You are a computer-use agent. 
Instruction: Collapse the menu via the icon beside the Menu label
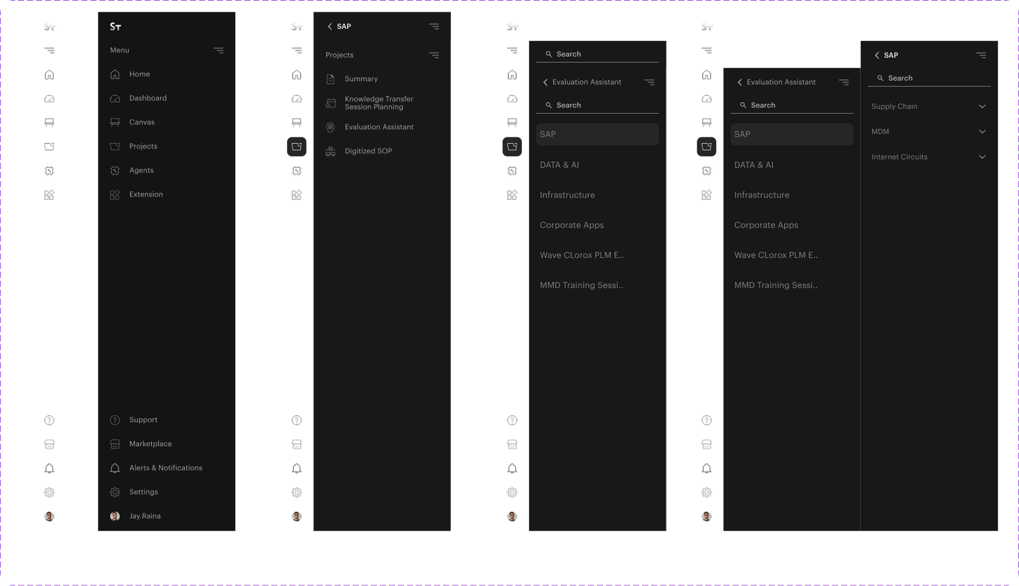(x=218, y=50)
